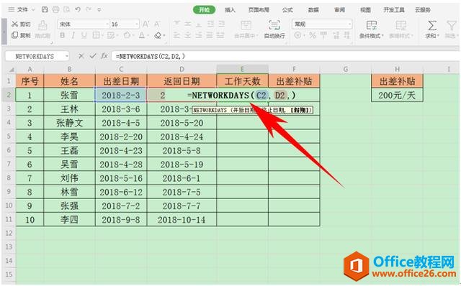The image size is (461, 286).
Task: Cut selection with 剪切
Action: (21, 24)
